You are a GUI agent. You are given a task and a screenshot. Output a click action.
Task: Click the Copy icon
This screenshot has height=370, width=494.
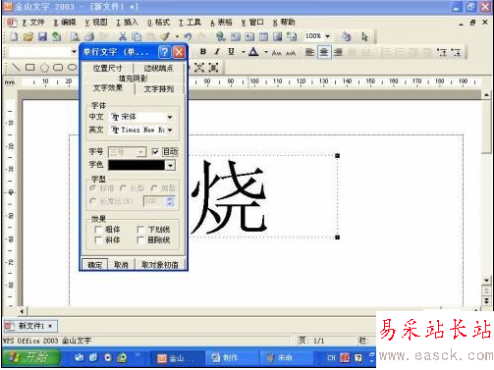(x=137, y=36)
